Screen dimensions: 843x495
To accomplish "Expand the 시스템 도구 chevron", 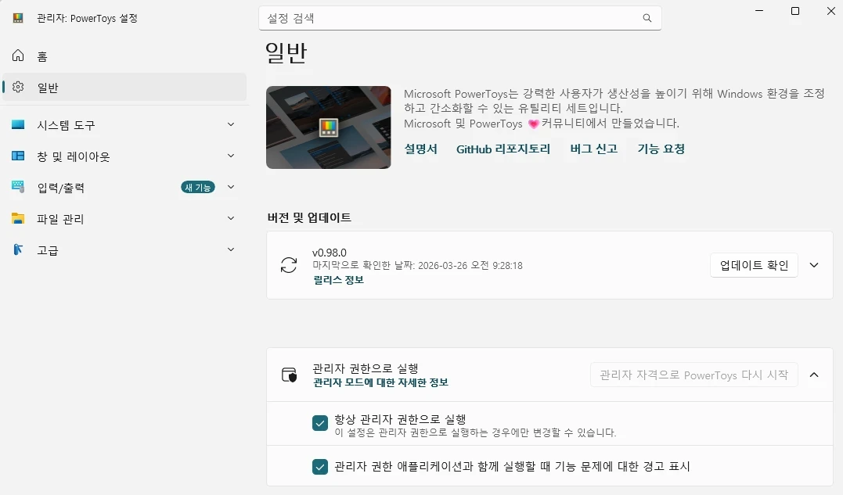I will click(x=231, y=124).
